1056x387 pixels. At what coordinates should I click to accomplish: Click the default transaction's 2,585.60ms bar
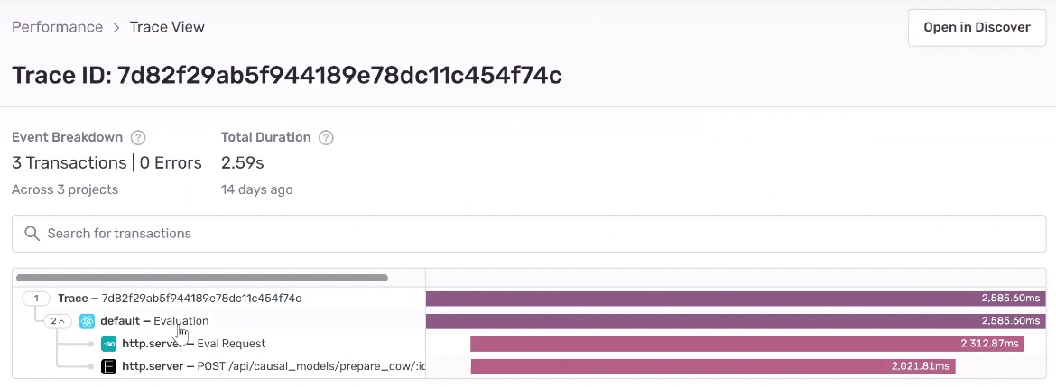click(736, 321)
